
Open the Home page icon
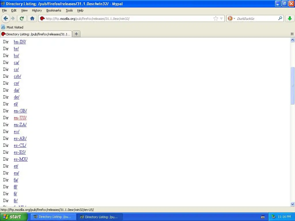pyautogui.click(x=32, y=18)
